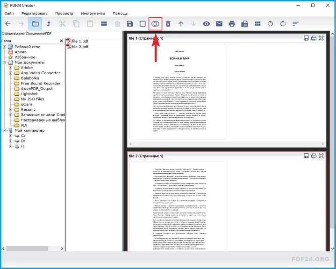
Task: Expand the D: drive node
Action: 10,141
